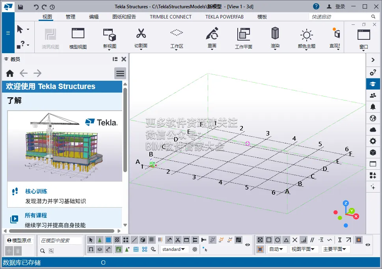Click the redo arrow icon

click(44, 7)
